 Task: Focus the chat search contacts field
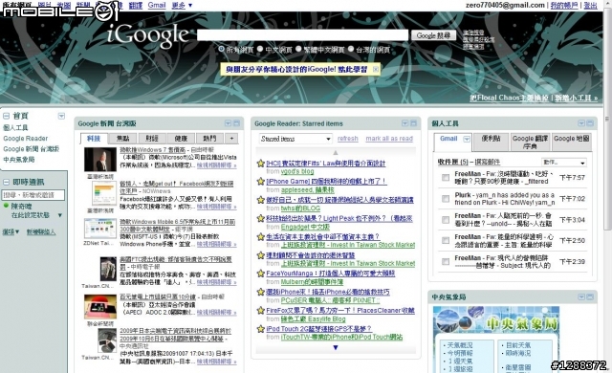(x=33, y=195)
